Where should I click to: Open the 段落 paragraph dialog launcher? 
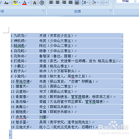pyautogui.click(x=111, y=11)
